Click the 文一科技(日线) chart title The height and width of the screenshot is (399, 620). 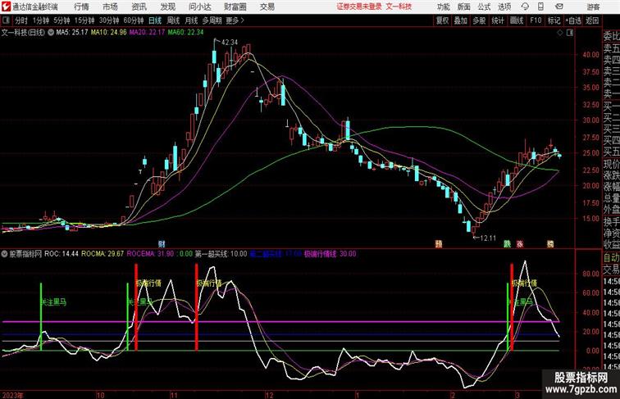pyautogui.click(x=23, y=33)
